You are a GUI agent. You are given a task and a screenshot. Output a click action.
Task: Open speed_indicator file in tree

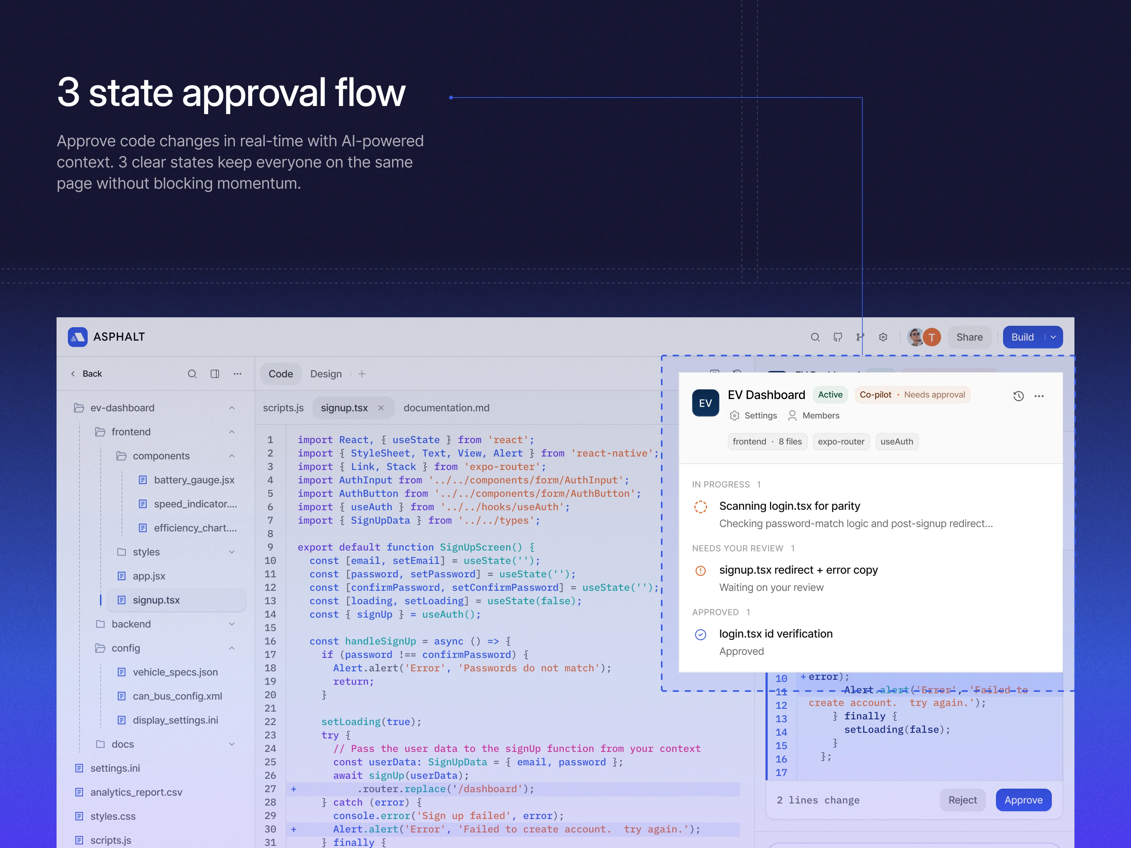188,504
